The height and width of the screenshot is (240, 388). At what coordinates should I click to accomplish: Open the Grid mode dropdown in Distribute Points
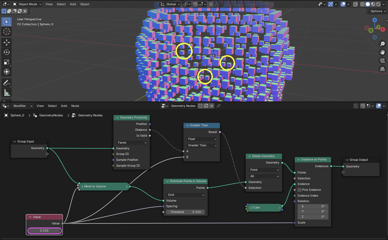pyautogui.click(x=185, y=195)
